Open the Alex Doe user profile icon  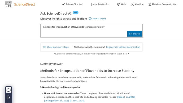pos(132,4)
